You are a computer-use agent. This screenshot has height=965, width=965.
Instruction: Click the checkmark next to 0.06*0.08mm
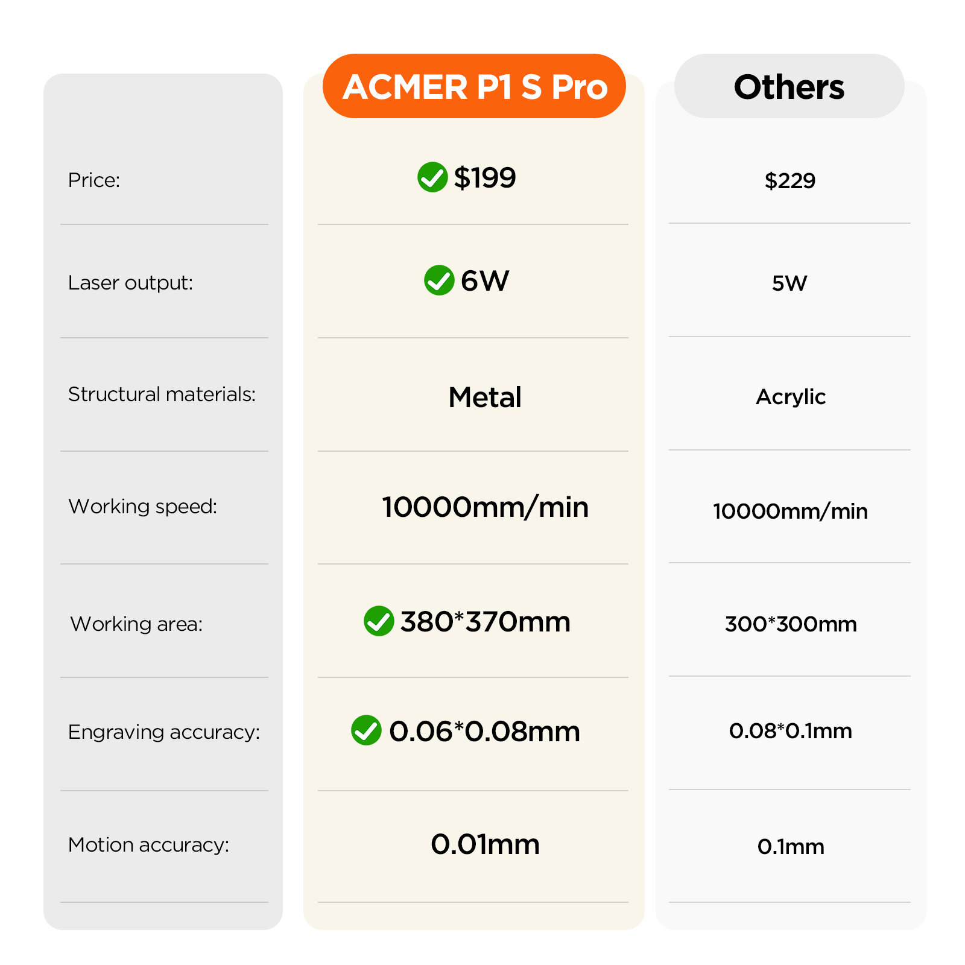pyautogui.click(x=366, y=730)
